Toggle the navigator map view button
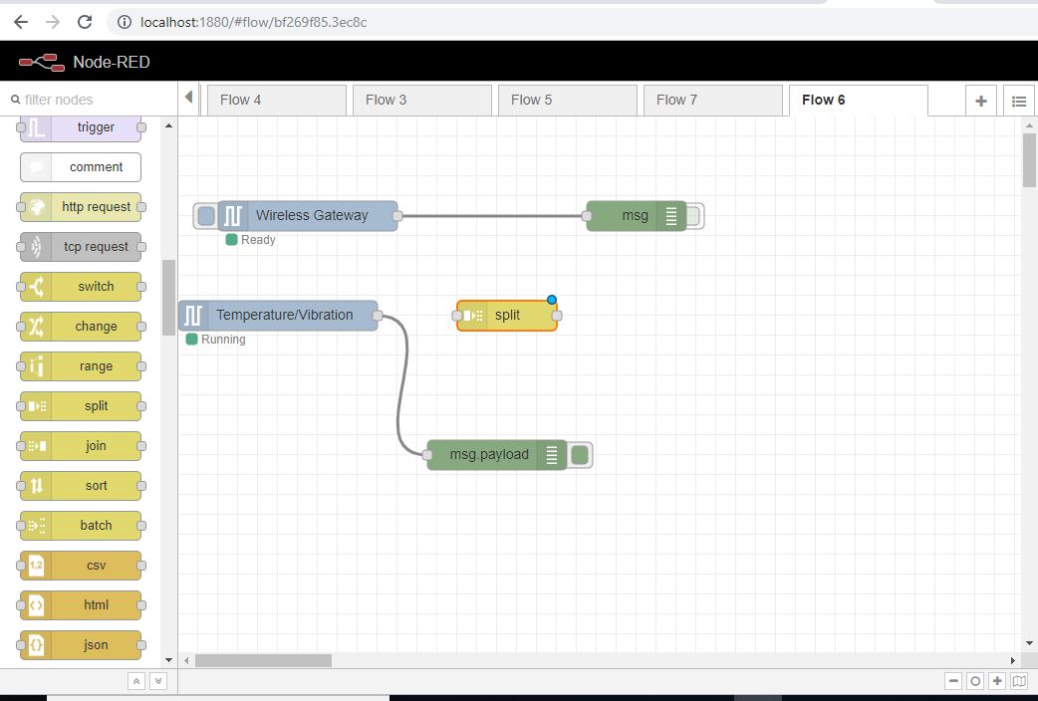This screenshot has height=701, width=1038. 1019,680
